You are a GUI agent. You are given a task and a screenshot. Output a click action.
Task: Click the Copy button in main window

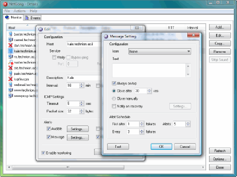click(x=220, y=43)
